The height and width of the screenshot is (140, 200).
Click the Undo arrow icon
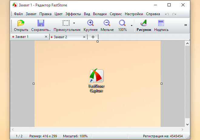click(167, 14)
